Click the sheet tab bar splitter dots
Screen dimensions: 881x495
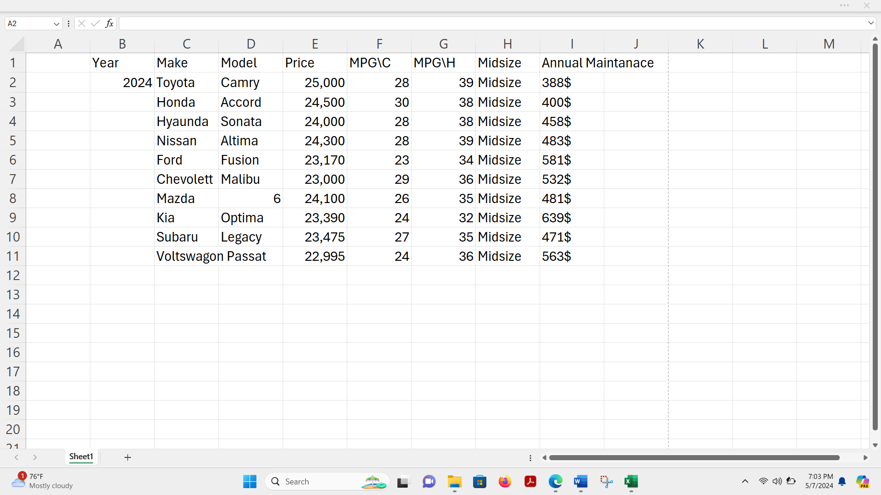[x=530, y=458]
